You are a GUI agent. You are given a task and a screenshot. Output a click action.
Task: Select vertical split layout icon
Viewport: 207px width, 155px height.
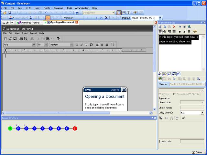coord(129,13)
